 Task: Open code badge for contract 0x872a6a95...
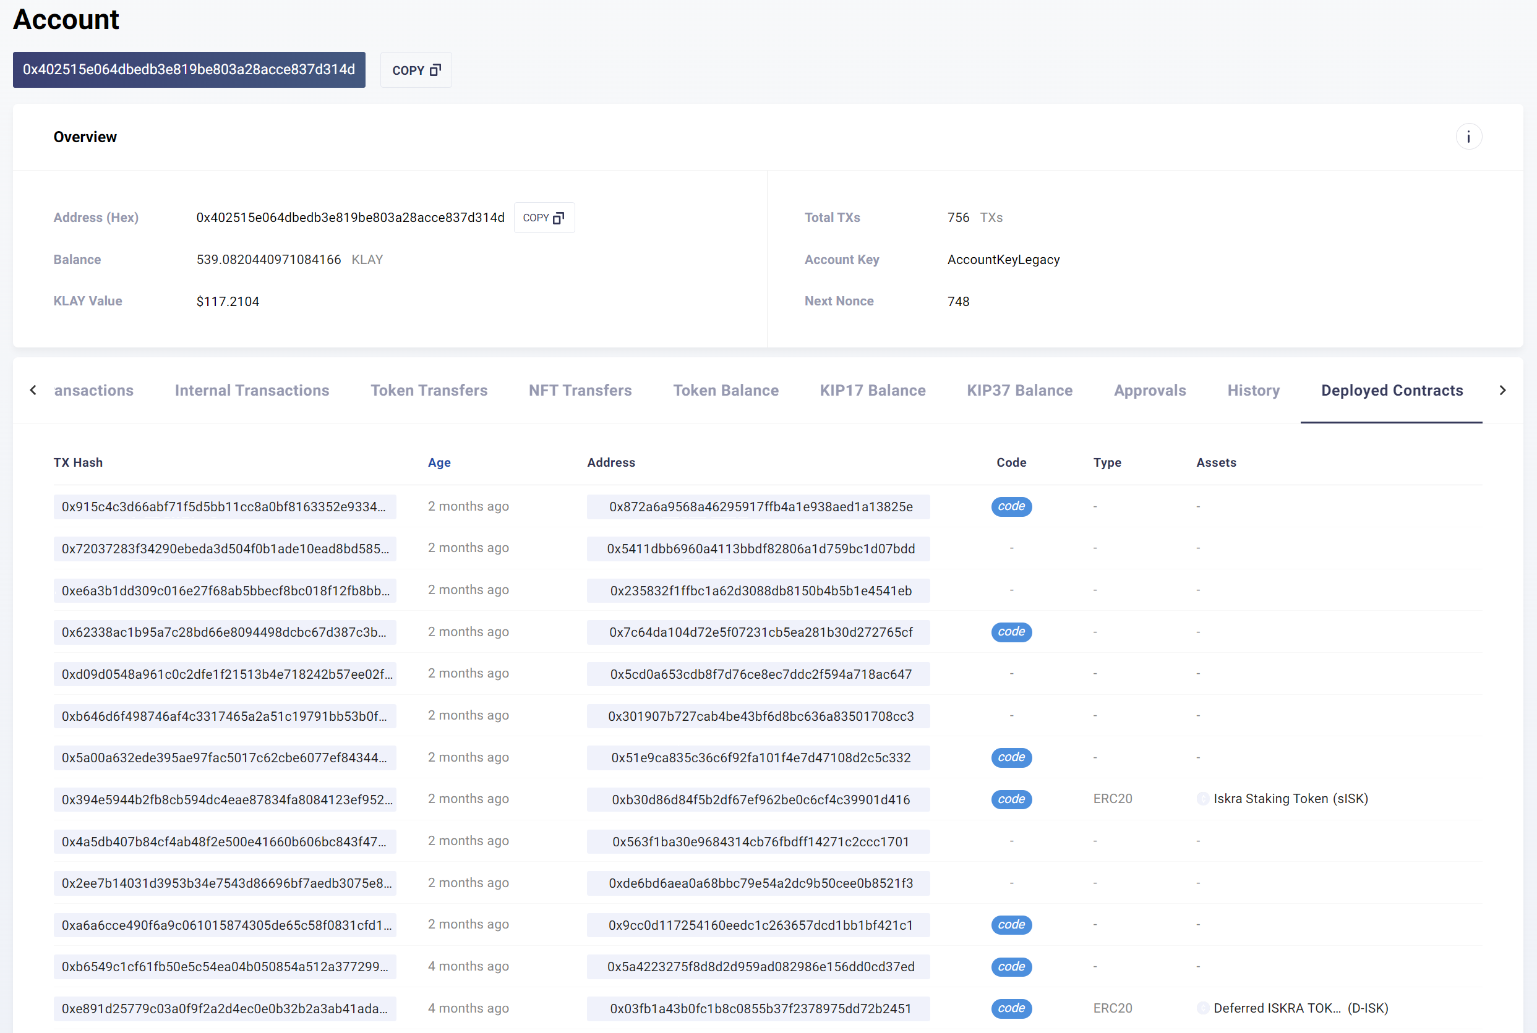(1011, 507)
